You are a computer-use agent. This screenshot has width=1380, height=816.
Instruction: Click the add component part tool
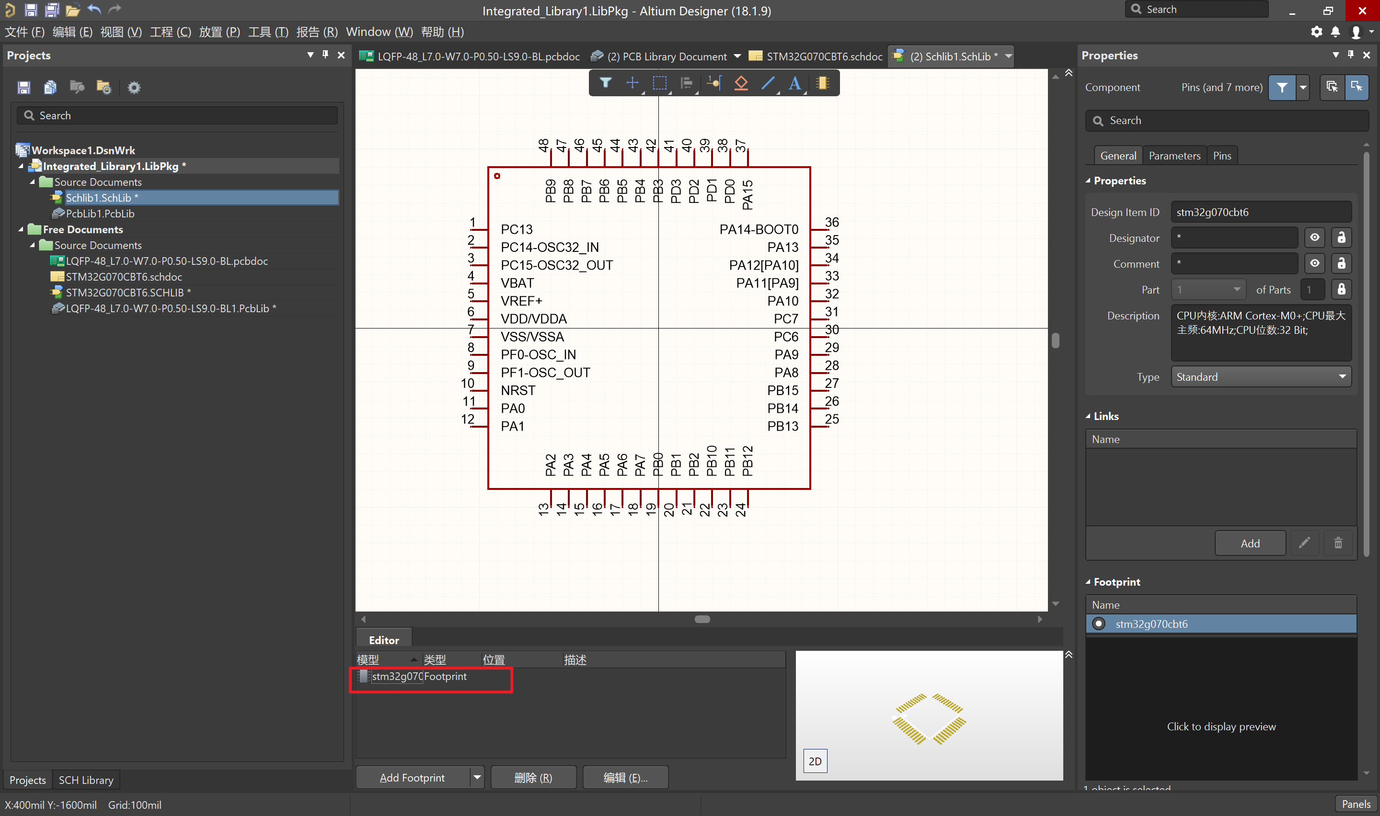click(823, 83)
